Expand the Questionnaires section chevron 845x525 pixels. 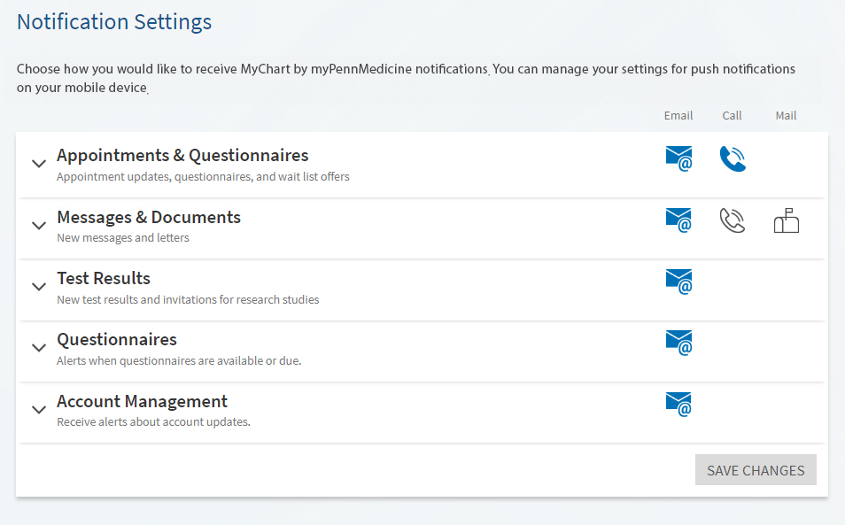click(x=39, y=348)
